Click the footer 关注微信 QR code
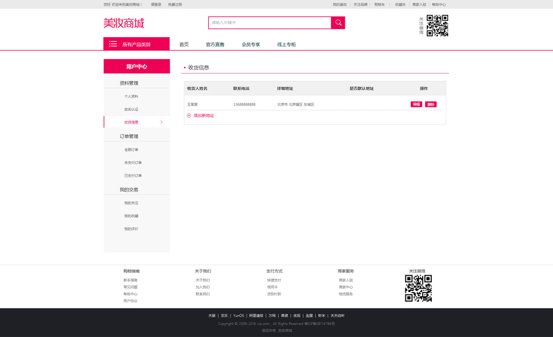This screenshot has height=337, width=553. click(x=418, y=288)
